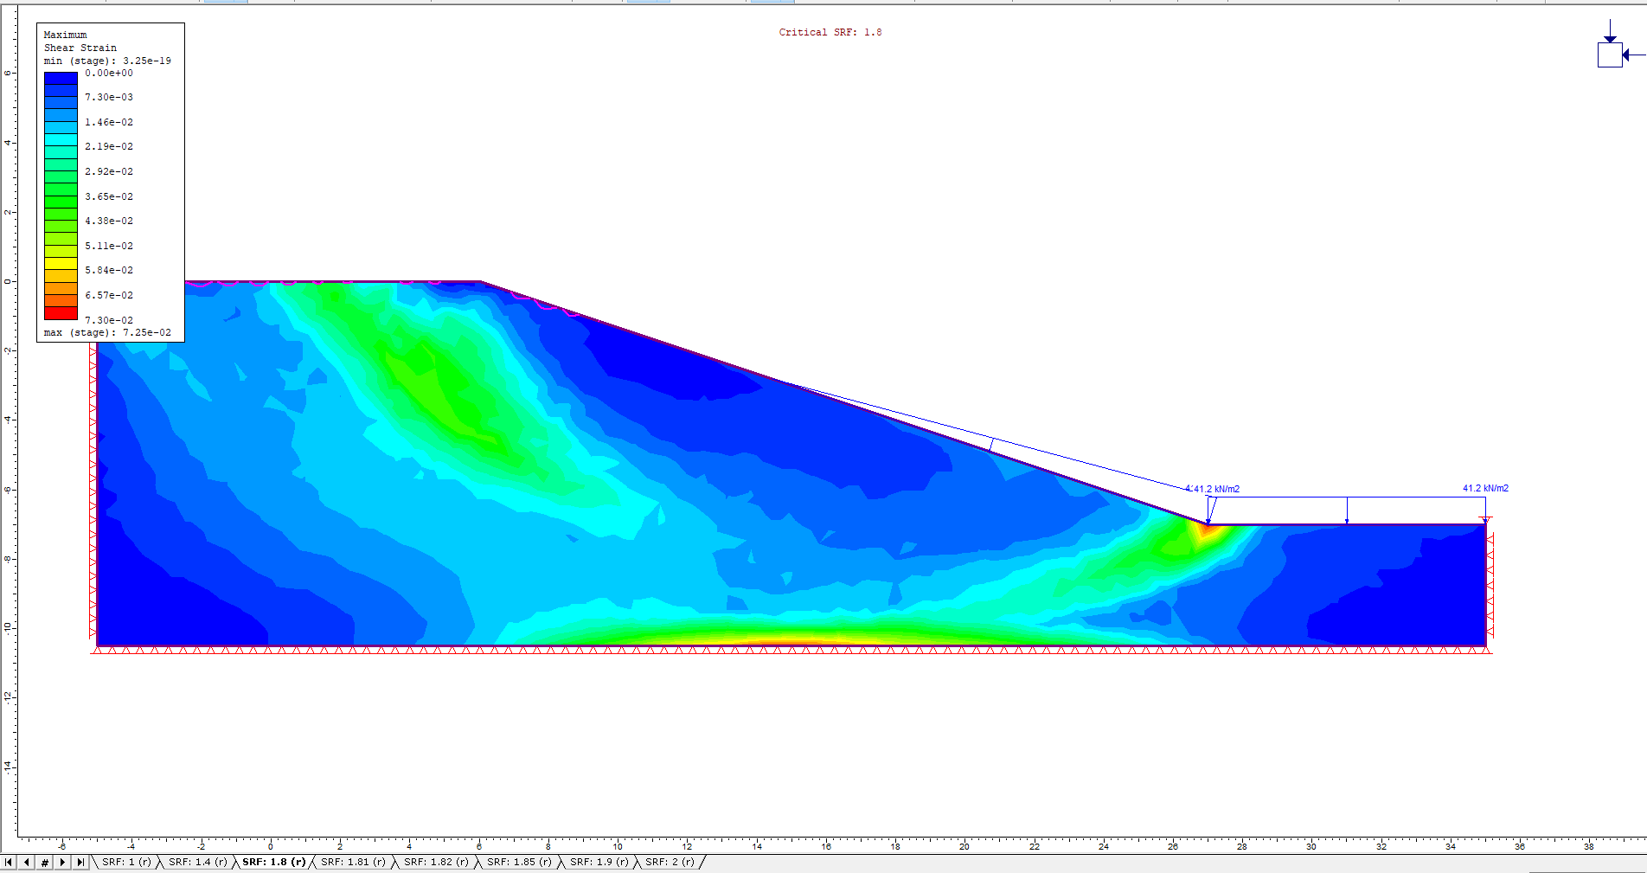Click the red swatch in the legend
This screenshot has height=873, width=1647.
(61, 313)
